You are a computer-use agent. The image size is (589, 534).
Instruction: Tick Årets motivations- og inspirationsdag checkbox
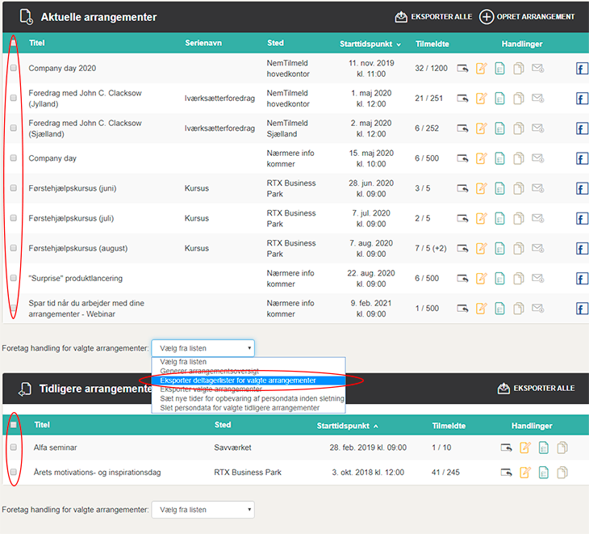[14, 472]
